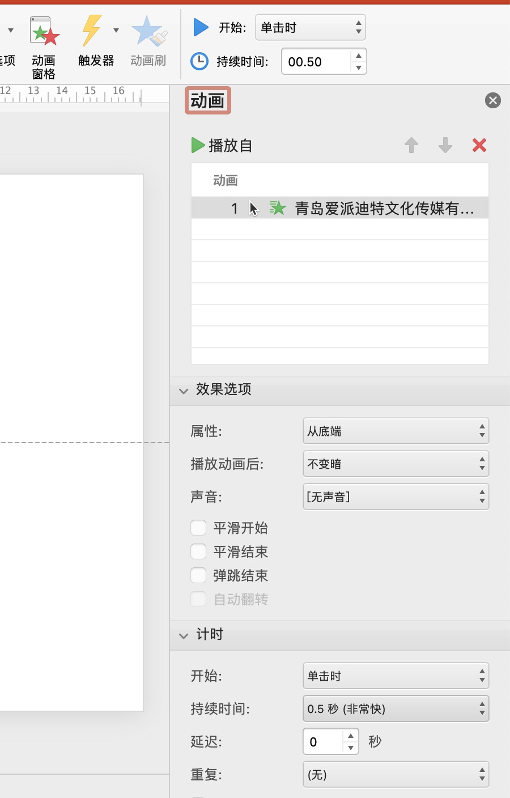Delete the animation with the red X
This screenshot has width=510, height=798.
[479, 146]
